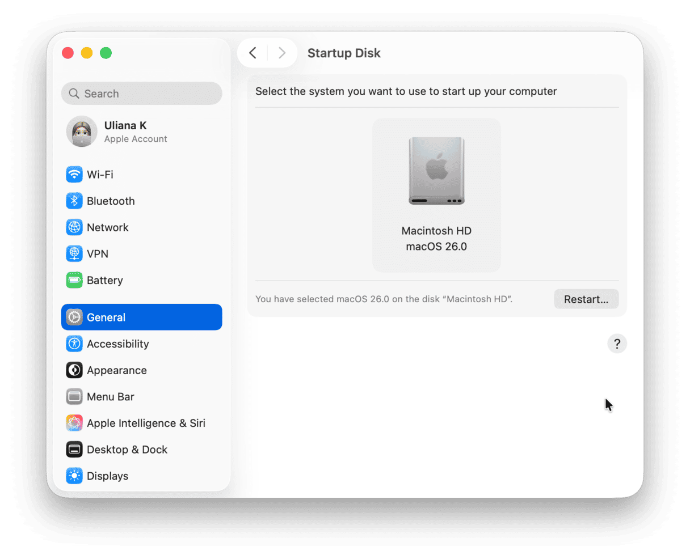
Task: Click the Restart... button
Action: (586, 299)
